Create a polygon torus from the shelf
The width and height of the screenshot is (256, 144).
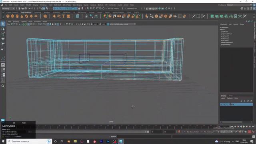click(26, 16)
